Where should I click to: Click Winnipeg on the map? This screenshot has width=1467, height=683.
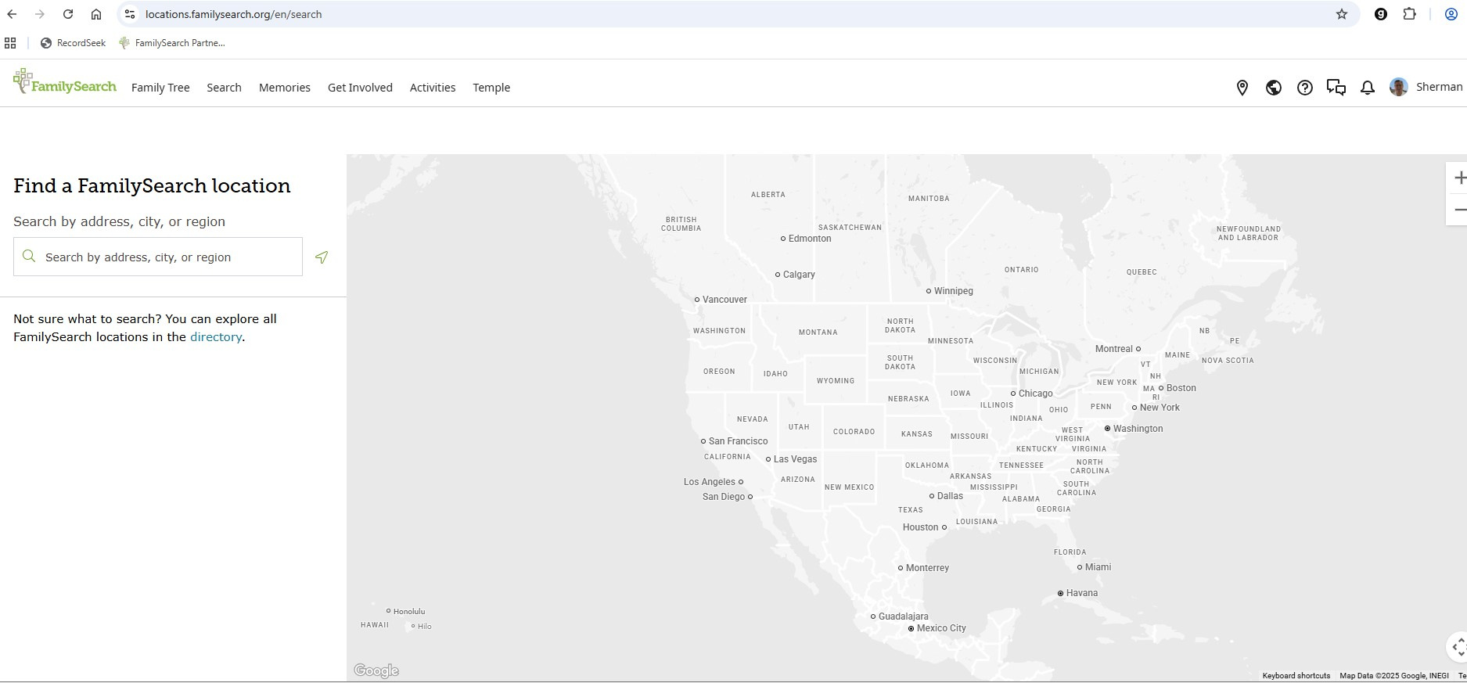(949, 291)
